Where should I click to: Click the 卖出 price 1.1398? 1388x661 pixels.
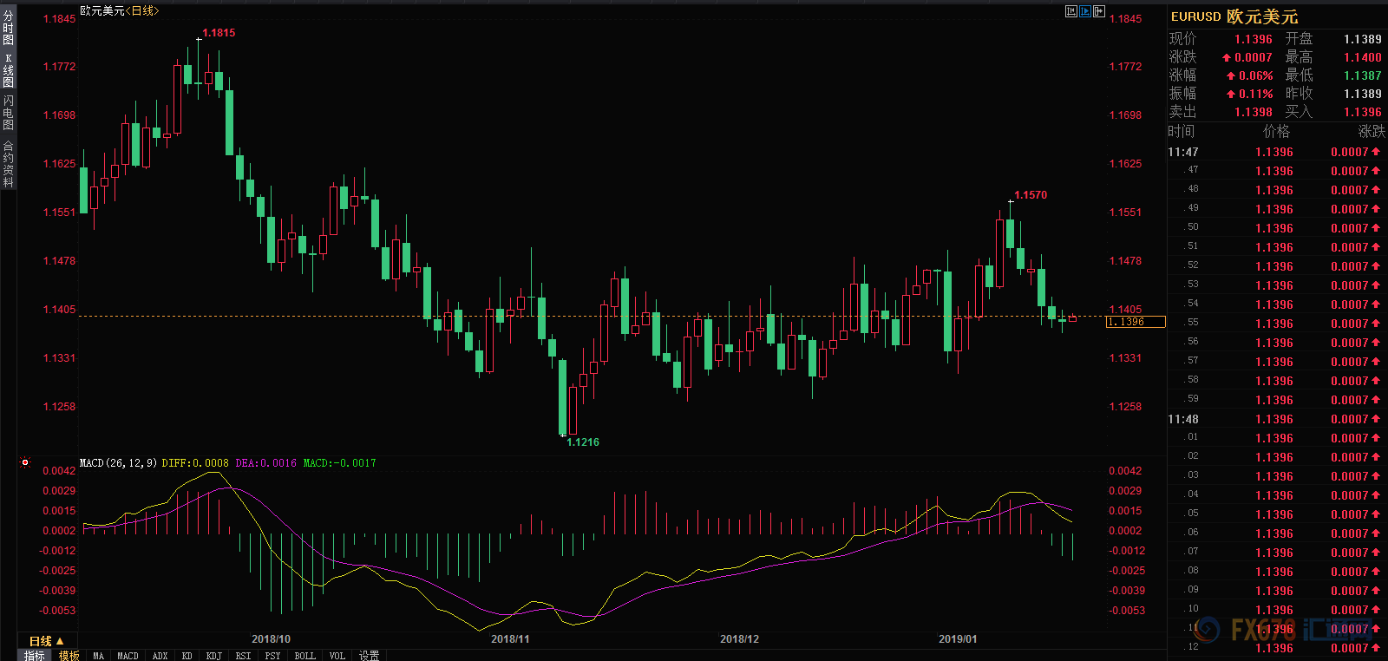pyautogui.click(x=1254, y=112)
